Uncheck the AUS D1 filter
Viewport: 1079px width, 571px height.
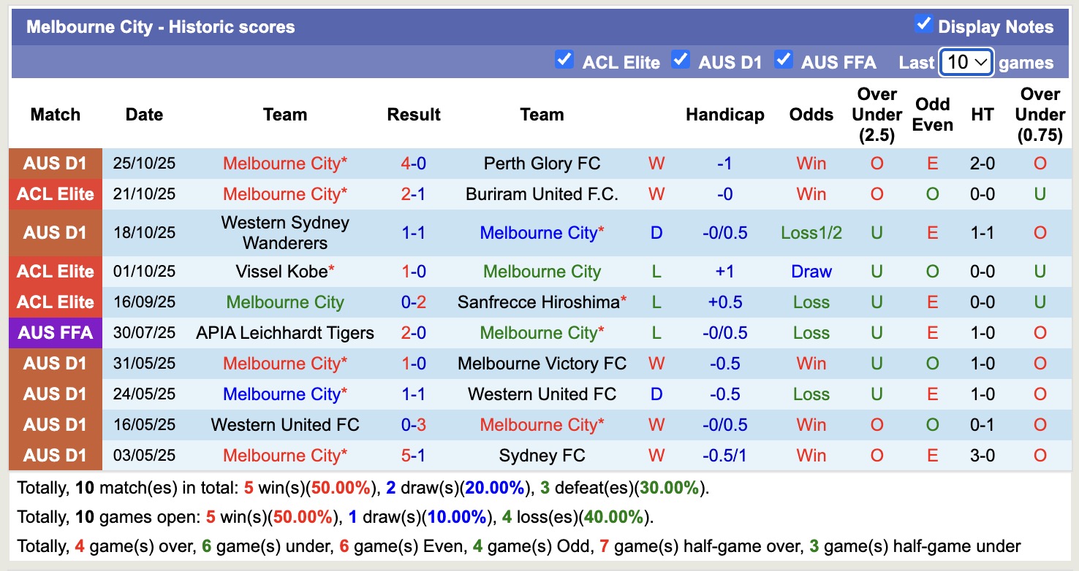click(x=681, y=61)
